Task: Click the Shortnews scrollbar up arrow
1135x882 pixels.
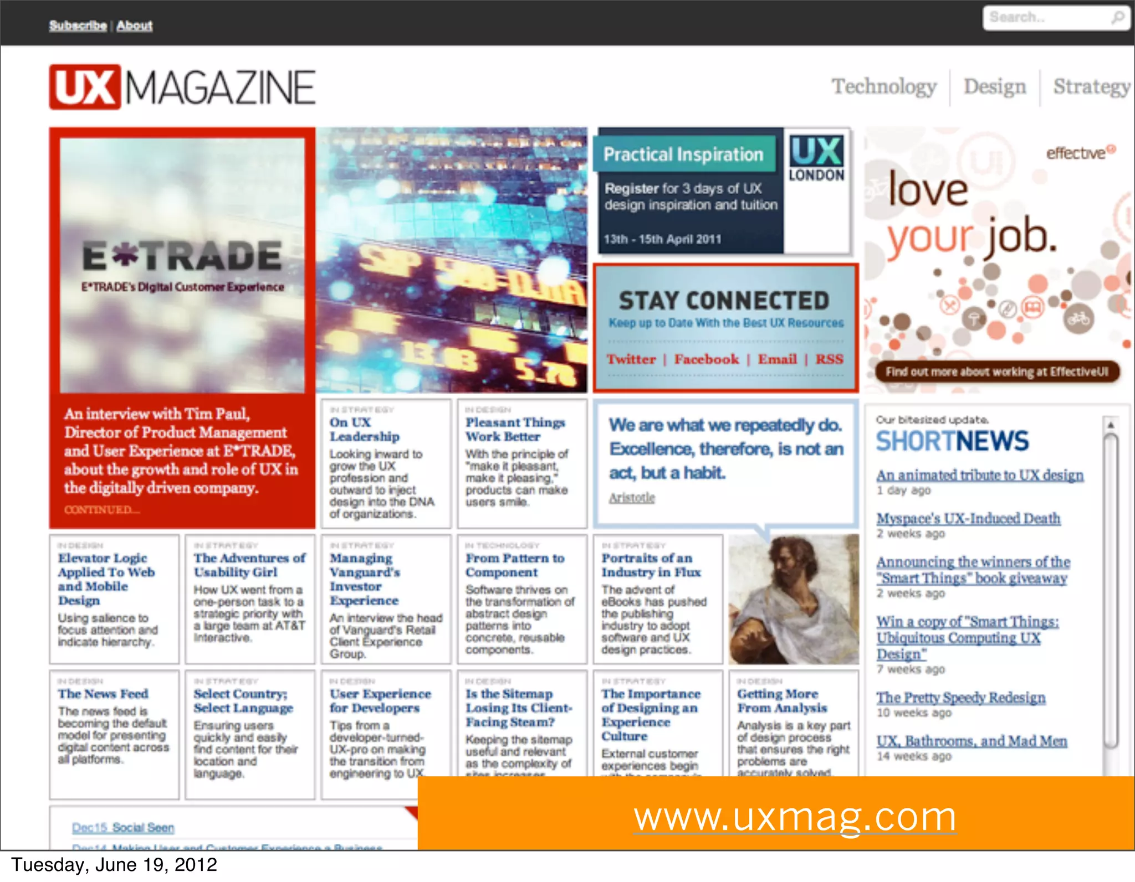Action: pyautogui.click(x=1111, y=425)
